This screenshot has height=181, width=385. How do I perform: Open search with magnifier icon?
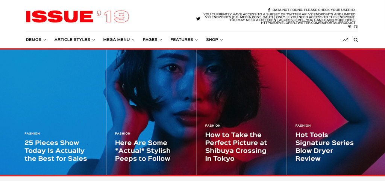click(x=356, y=40)
